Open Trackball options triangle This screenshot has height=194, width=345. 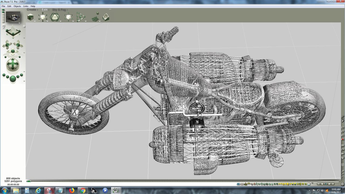[x=24, y=72]
